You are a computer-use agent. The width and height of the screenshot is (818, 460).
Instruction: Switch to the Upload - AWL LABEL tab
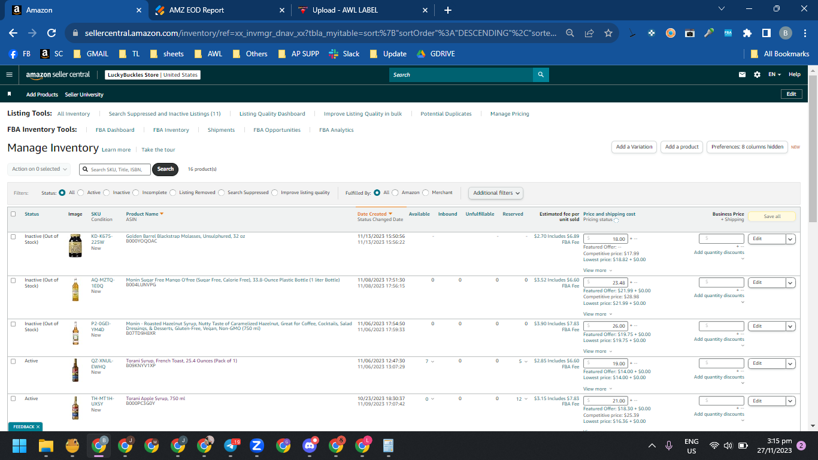click(362, 10)
